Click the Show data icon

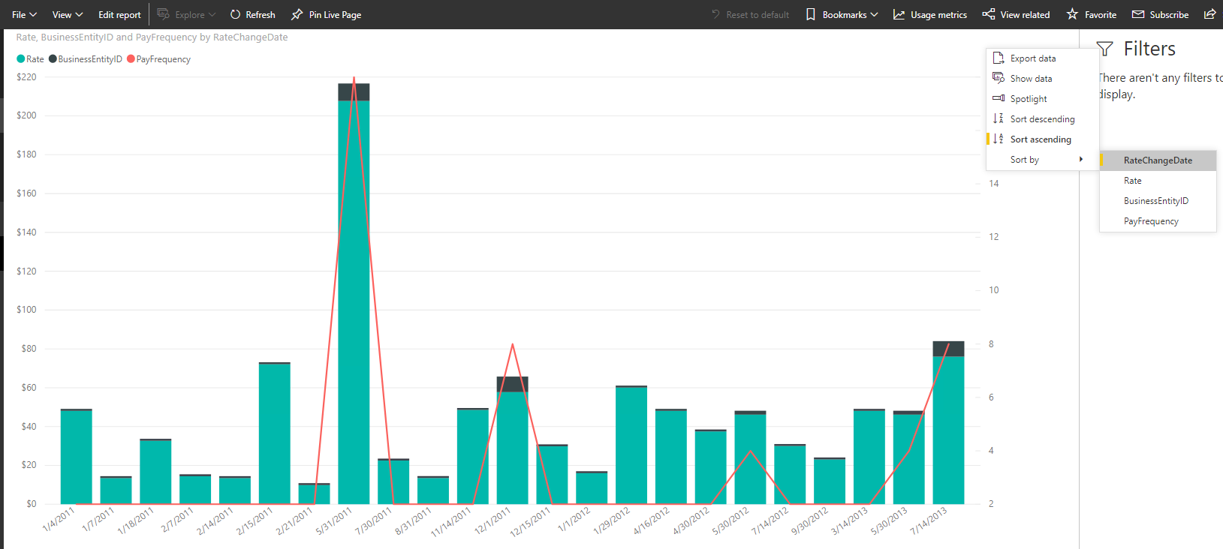pyautogui.click(x=998, y=78)
